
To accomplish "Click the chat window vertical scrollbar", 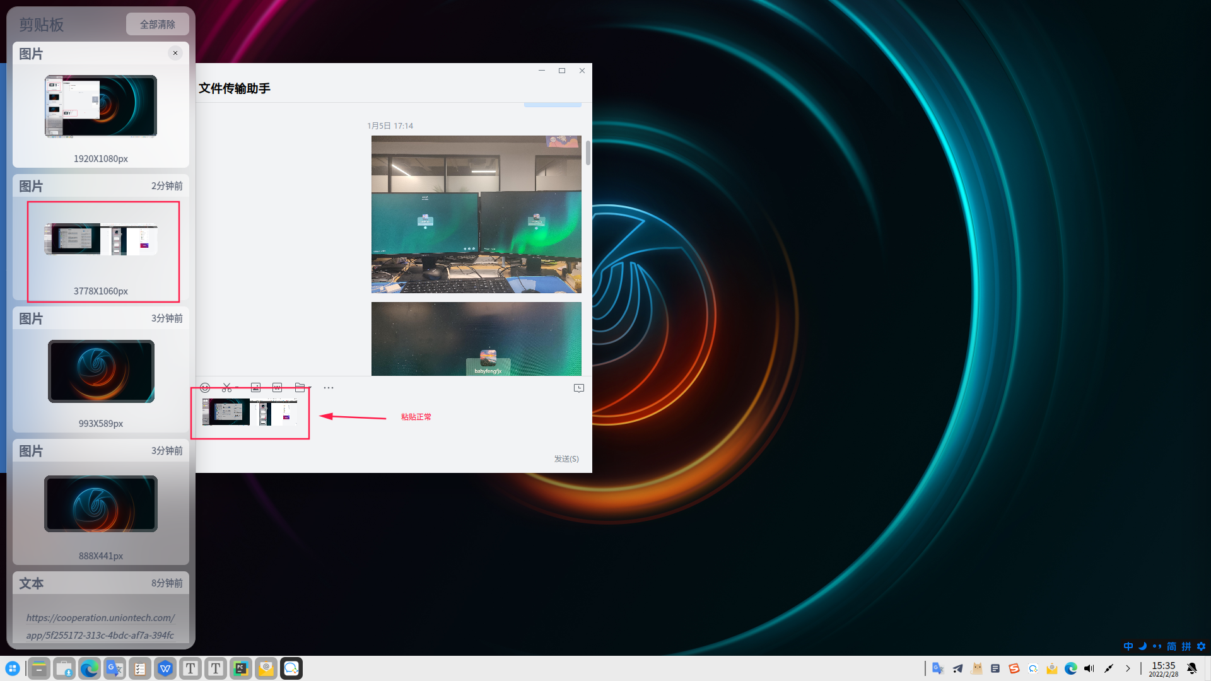I will pyautogui.click(x=588, y=153).
